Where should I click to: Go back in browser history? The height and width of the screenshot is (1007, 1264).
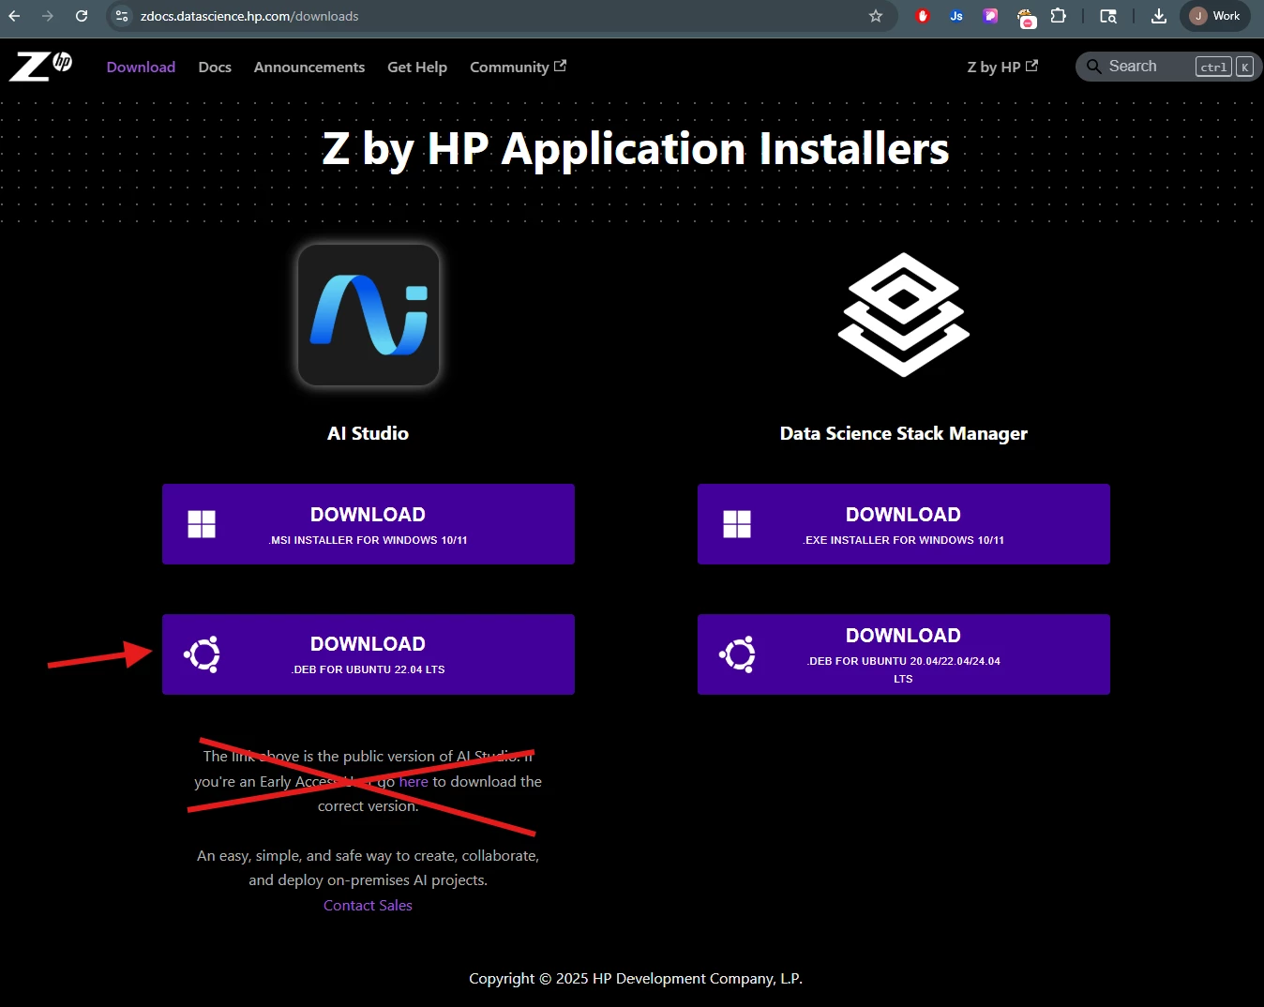click(14, 16)
